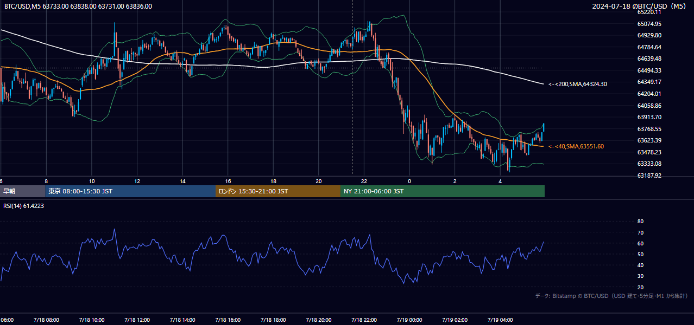The image size is (694, 325).
Task: Click the 7/18 18:00 time label
Action: coord(273,320)
